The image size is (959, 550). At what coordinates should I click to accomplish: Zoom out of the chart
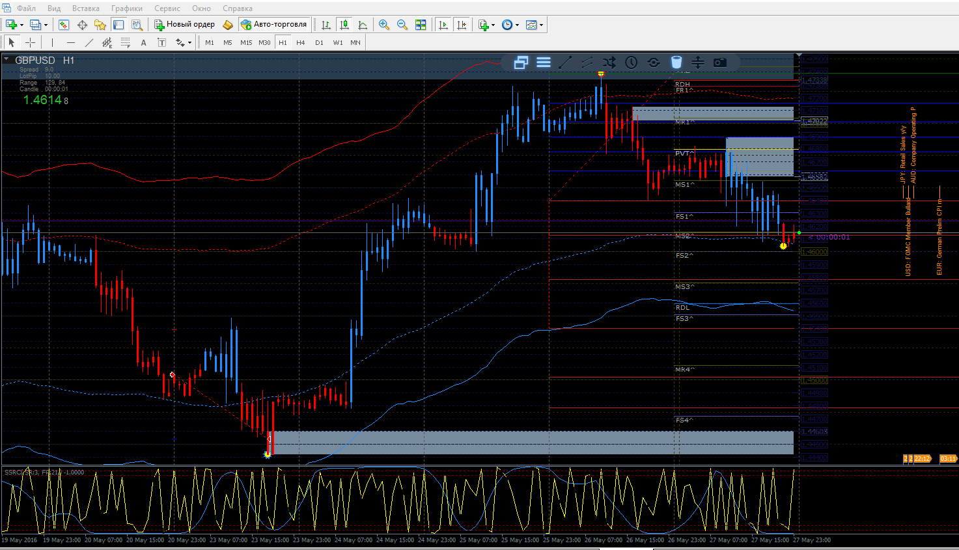(402, 25)
